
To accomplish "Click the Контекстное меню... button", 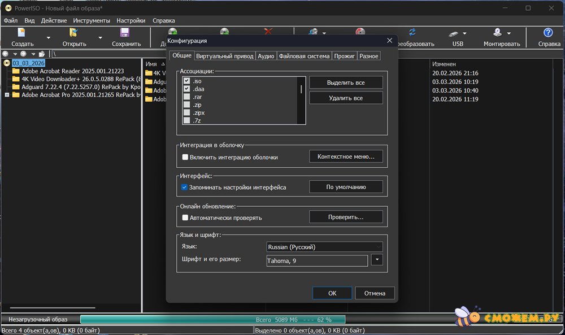I will pyautogui.click(x=346, y=156).
